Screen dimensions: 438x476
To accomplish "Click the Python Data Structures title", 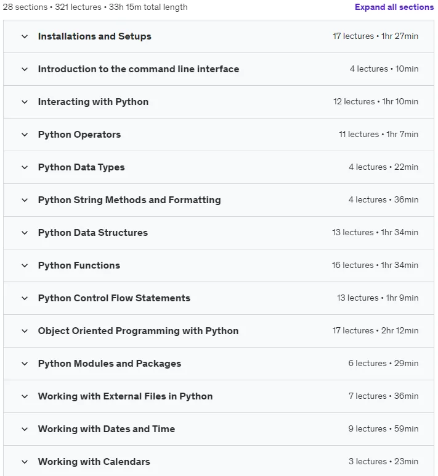I will 93,233.
